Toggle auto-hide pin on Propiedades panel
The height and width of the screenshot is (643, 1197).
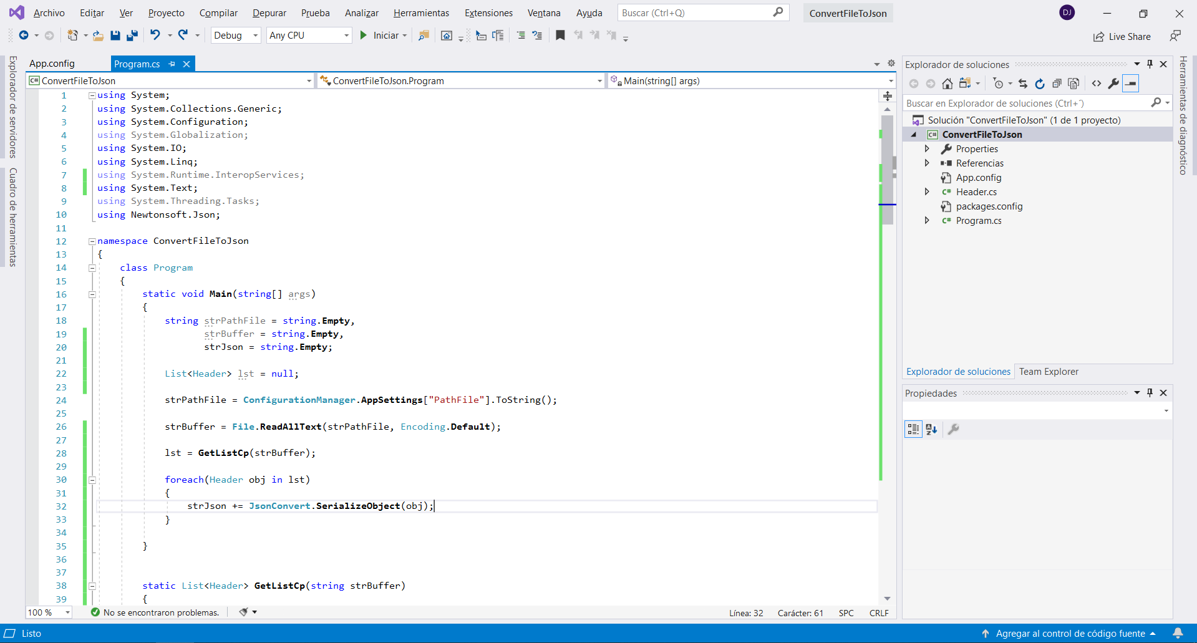(x=1150, y=393)
